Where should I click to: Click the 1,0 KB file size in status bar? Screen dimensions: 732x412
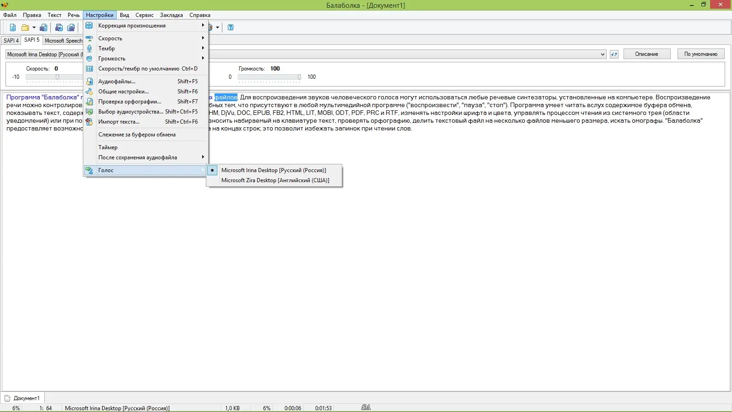pyautogui.click(x=232, y=408)
